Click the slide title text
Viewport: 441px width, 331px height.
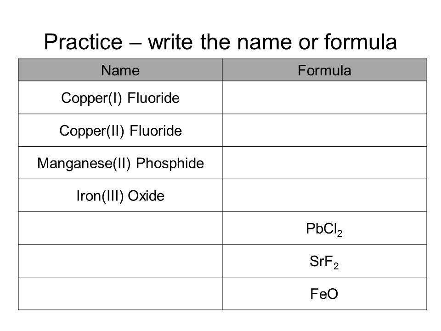pyautogui.click(x=220, y=42)
